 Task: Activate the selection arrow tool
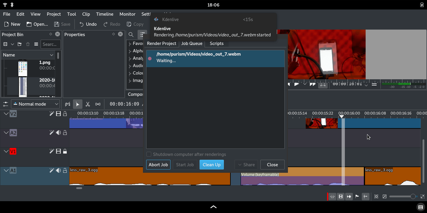point(77,104)
